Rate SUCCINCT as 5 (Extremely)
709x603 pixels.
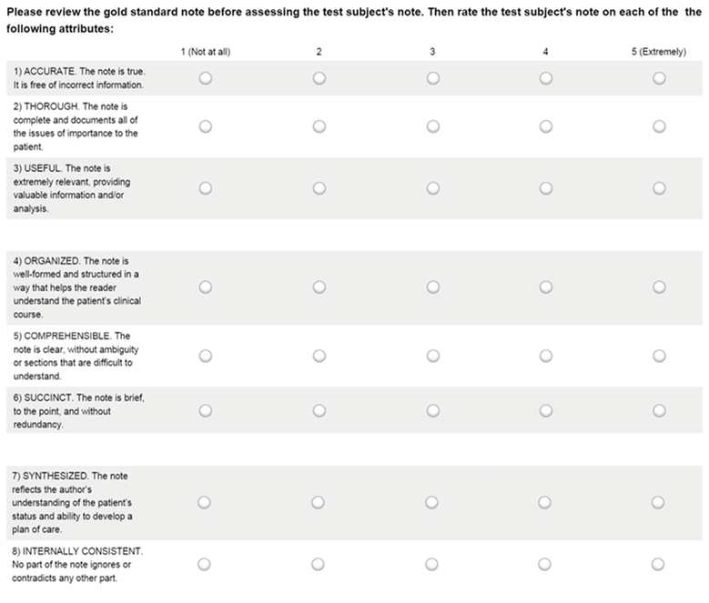coord(659,410)
